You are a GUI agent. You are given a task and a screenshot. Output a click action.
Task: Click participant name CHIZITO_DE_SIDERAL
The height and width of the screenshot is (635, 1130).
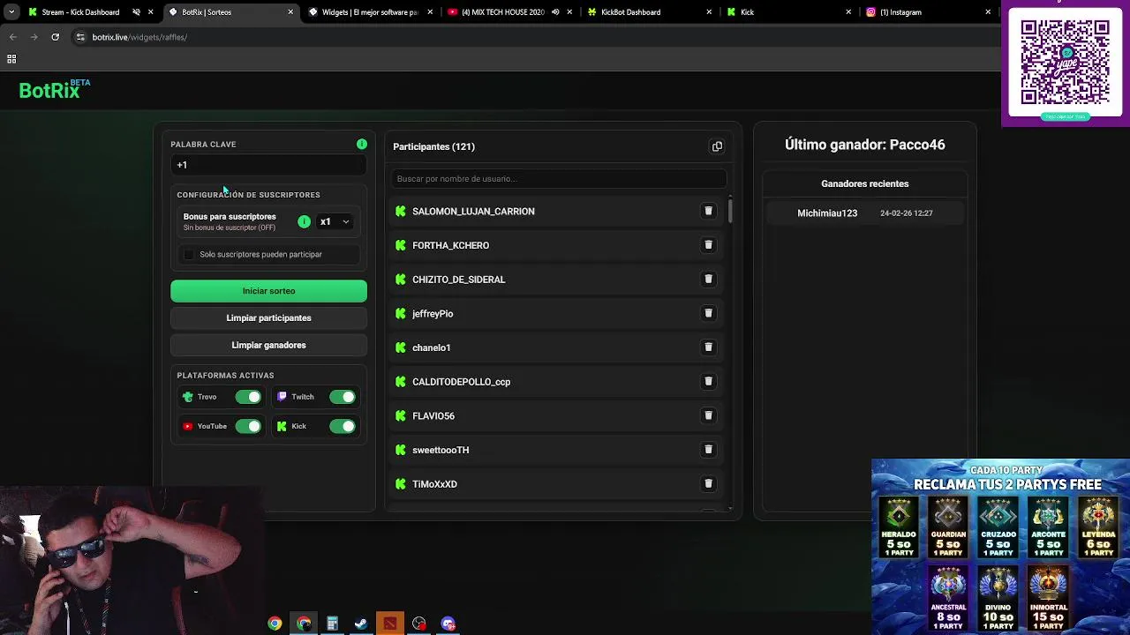459,280
